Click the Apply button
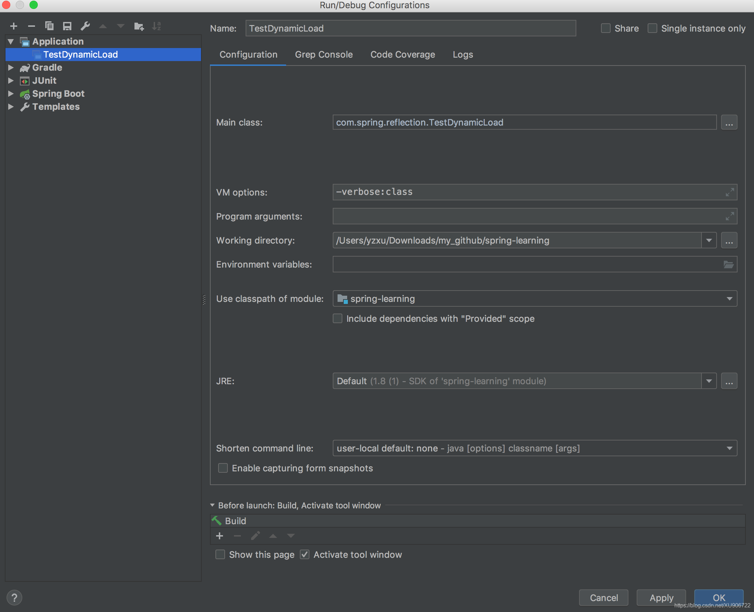Image resolution: width=754 pixels, height=612 pixels. point(661,598)
